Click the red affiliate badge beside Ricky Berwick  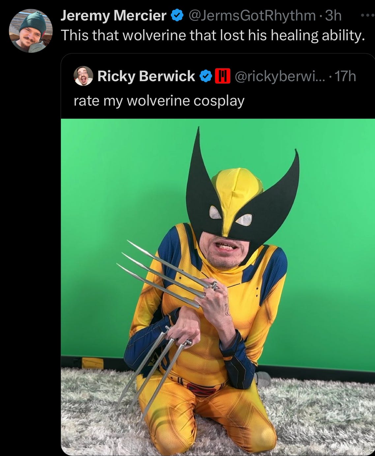coord(222,76)
